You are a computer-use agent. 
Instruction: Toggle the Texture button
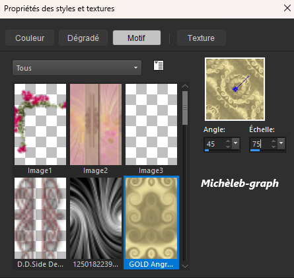[202, 38]
